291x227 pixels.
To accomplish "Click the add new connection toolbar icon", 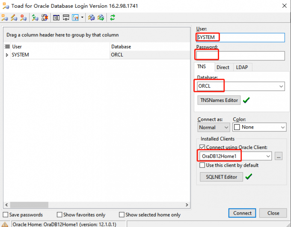I will pos(5,18).
